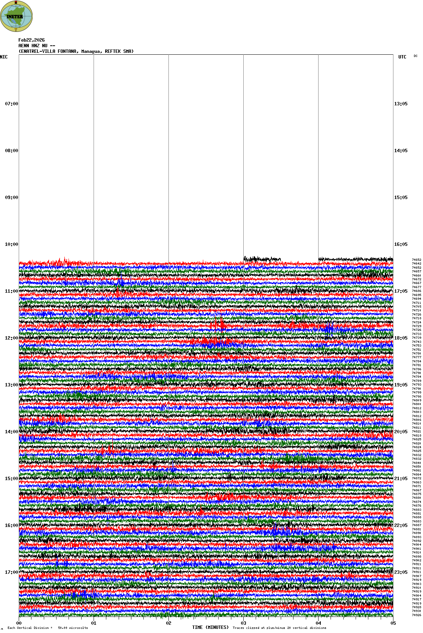Click the UTC time zone label
Image resolution: width=423 pixels, height=633 pixels.
[402, 57]
